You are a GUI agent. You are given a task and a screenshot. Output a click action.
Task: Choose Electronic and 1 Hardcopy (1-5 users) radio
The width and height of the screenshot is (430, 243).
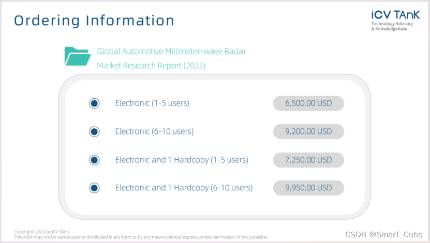pyautogui.click(x=94, y=160)
